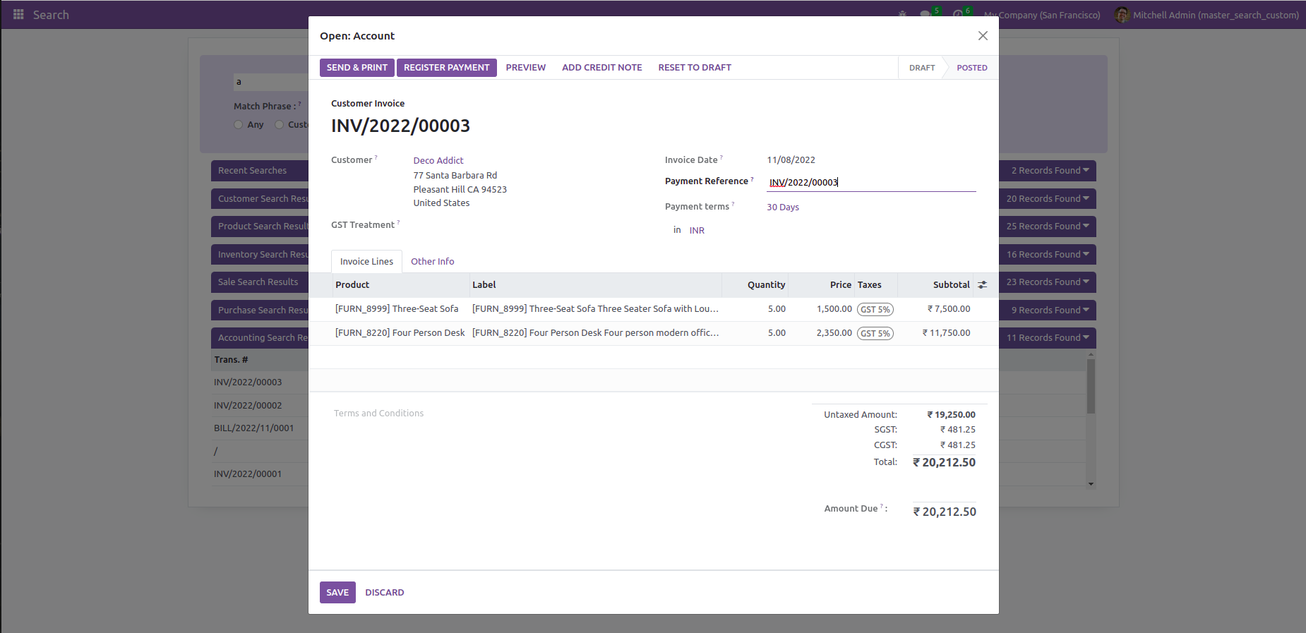Expand the 11 Records Found dropdown
The image size is (1306, 633).
click(1048, 338)
